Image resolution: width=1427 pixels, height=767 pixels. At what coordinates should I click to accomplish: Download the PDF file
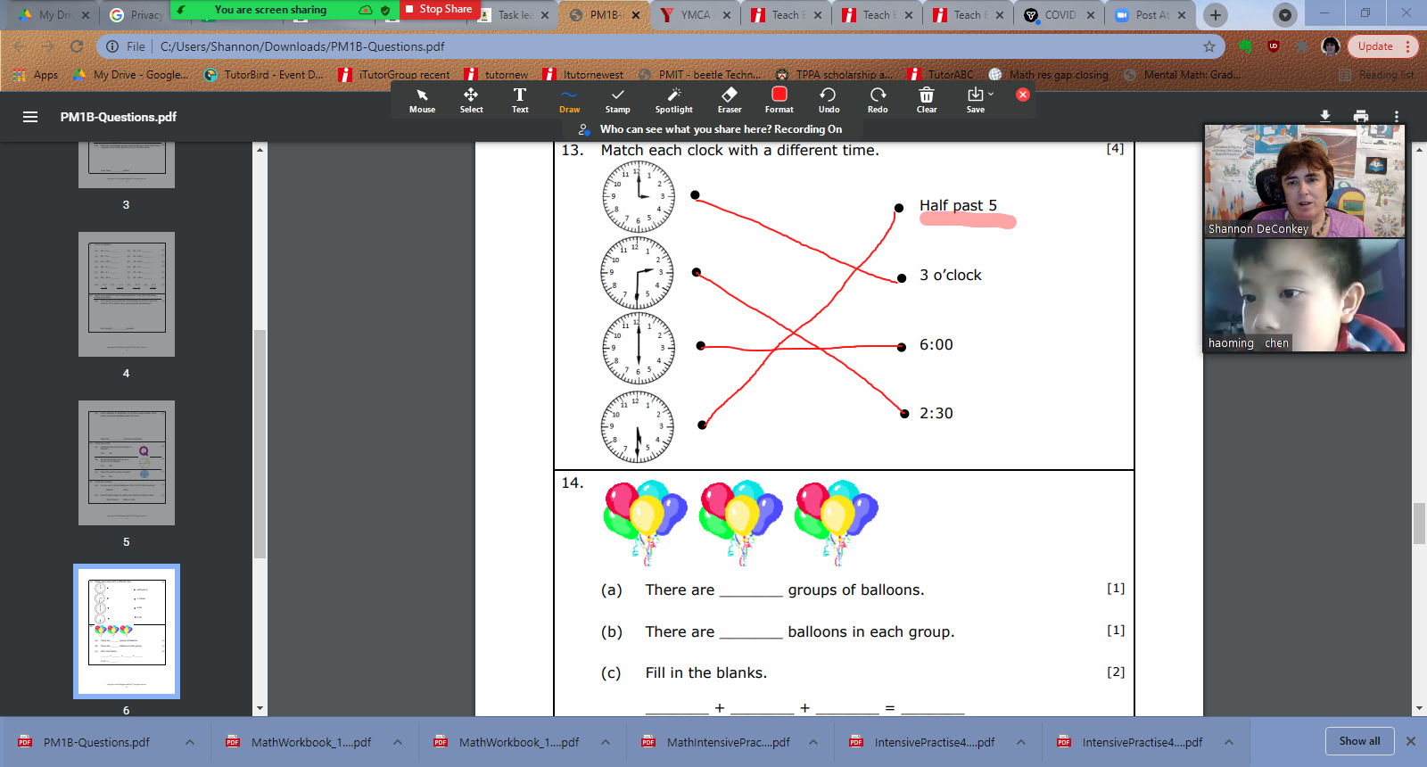click(1325, 117)
